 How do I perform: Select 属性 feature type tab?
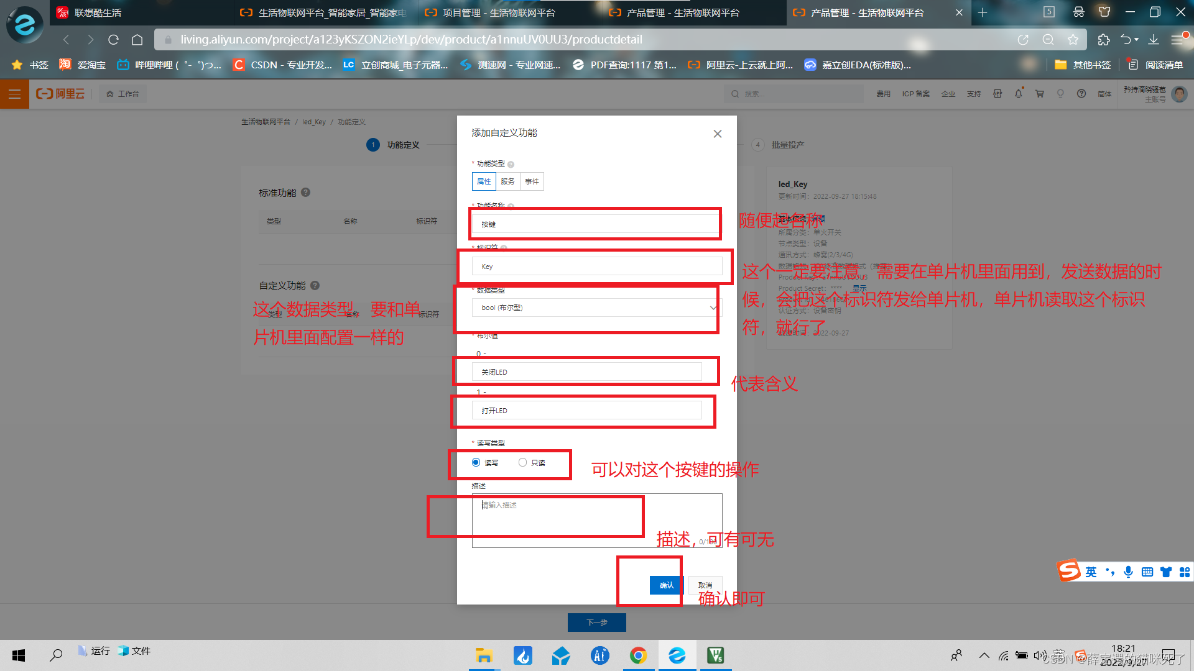(x=484, y=181)
